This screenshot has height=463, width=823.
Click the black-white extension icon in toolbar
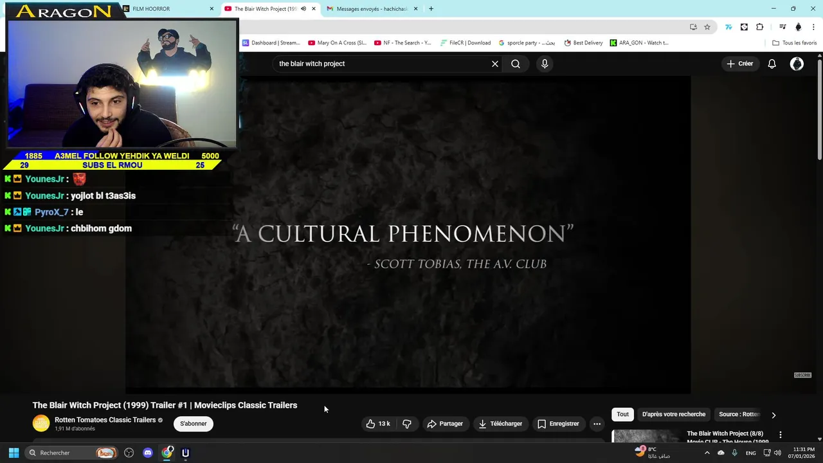[x=744, y=27]
